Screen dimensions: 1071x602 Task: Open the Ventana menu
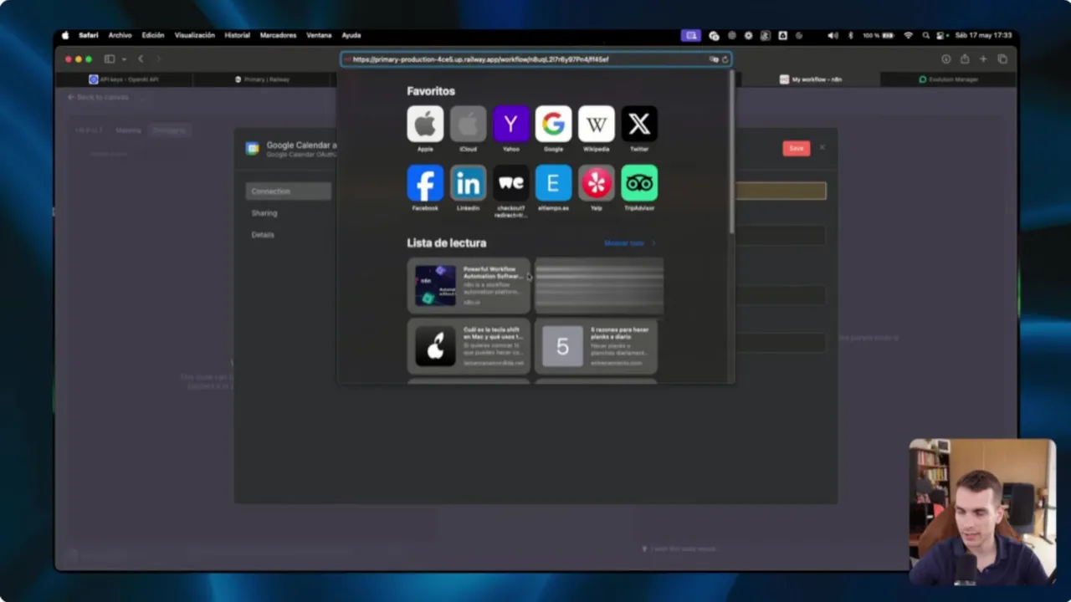click(319, 35)
